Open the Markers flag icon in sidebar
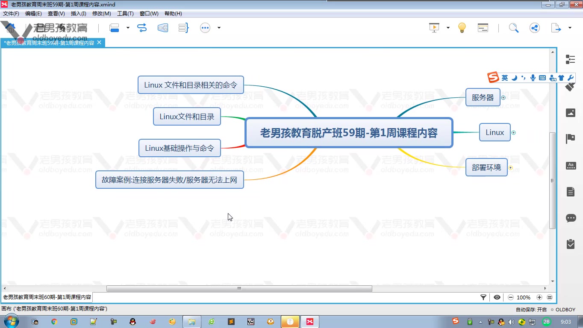This screenshot has width=583, height=328. pos(571,138)
